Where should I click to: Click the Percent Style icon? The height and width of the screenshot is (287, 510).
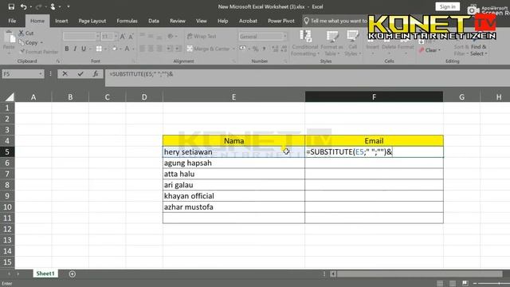[x=256, y=49]
